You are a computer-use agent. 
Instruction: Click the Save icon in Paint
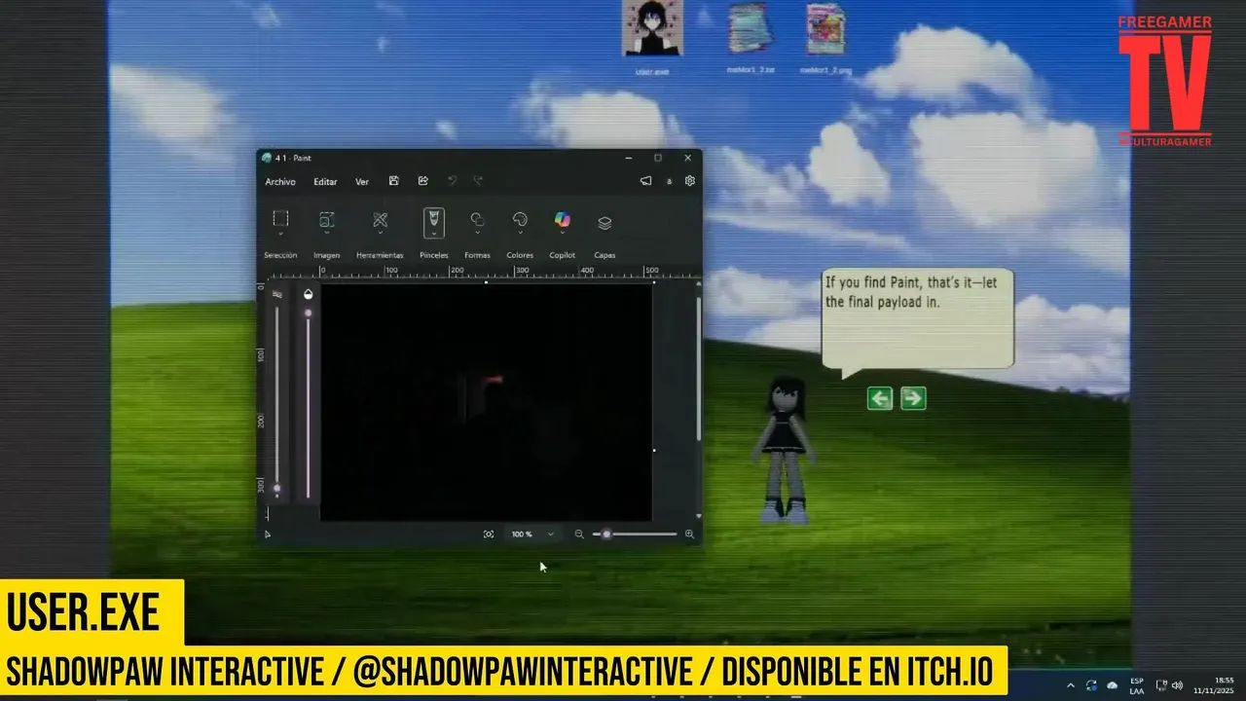[393, 181]
